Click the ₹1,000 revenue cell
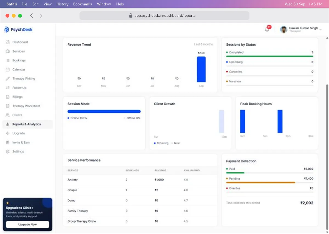The width and height of the screenshot is (329, 234). click(x=159, y=180)
